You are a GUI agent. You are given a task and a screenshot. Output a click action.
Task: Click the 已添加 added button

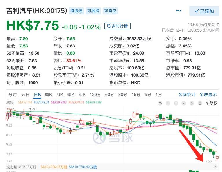pyautogui.click(x=204, y=11)
